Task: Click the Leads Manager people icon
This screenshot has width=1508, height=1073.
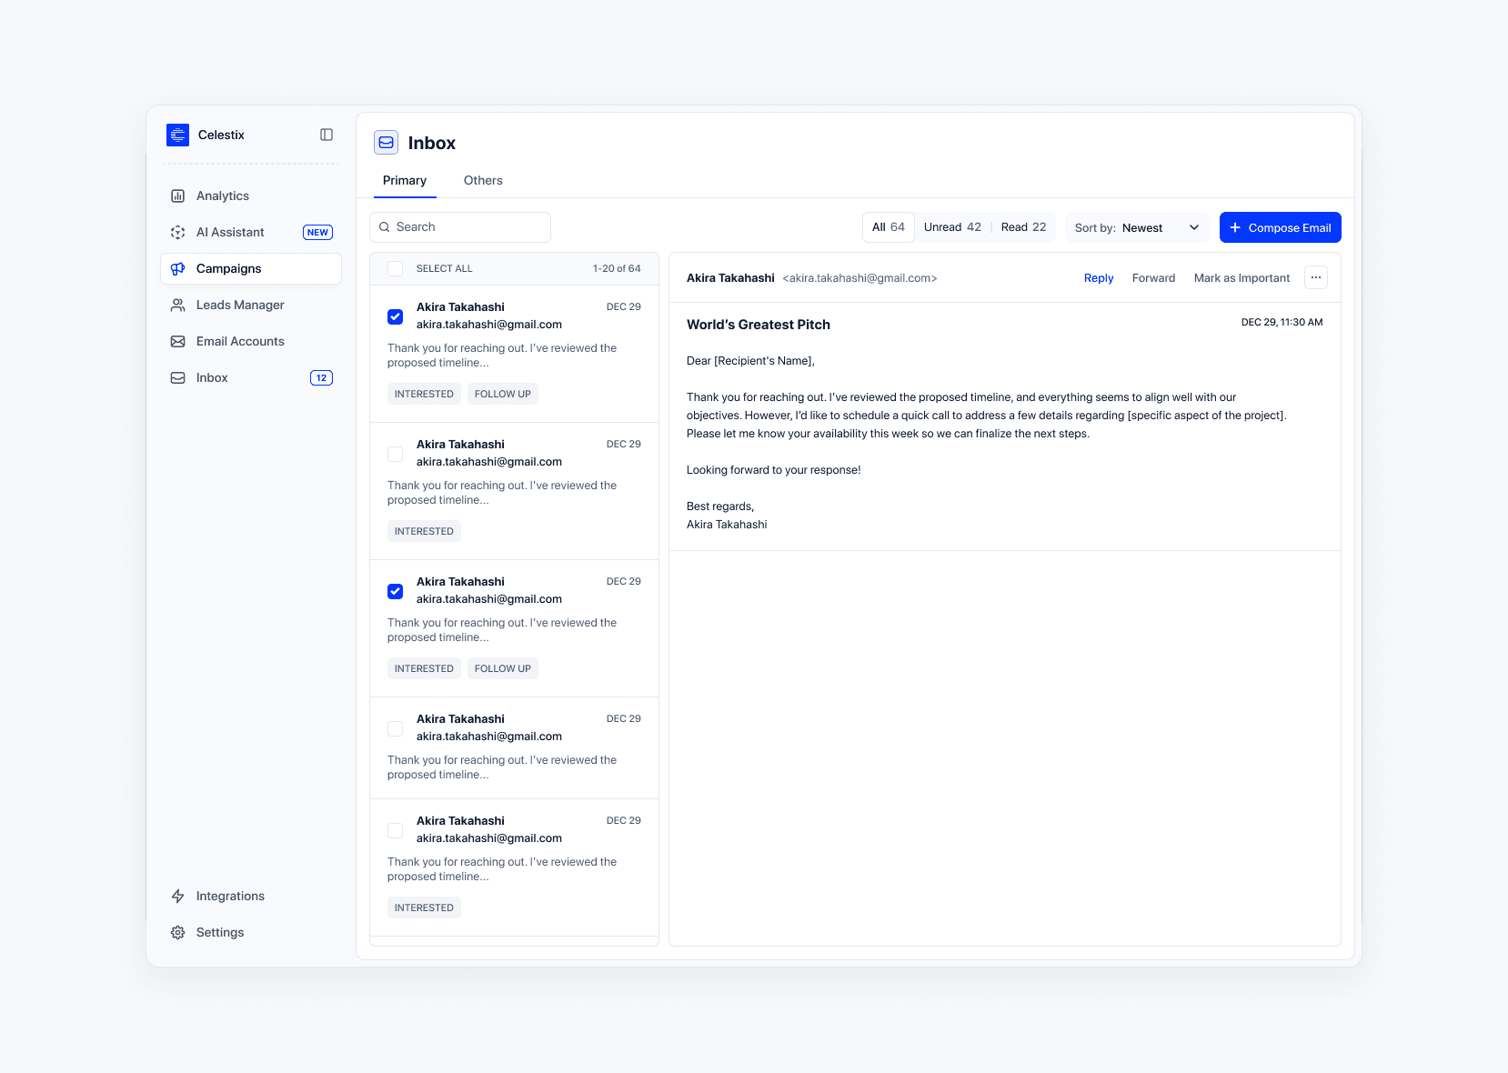Action: (x=178, y=305)
